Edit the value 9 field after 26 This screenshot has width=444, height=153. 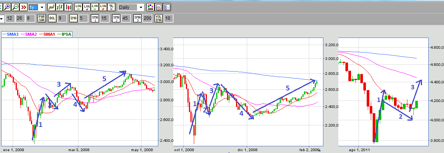click(30, 18)
